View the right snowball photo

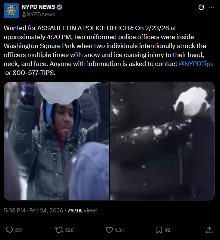(162, 141)
